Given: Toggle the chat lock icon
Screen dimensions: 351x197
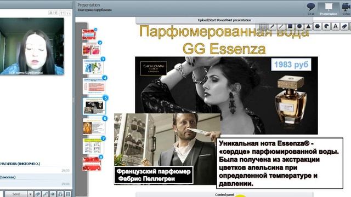Looking at the screenshot, I should 60,194.
